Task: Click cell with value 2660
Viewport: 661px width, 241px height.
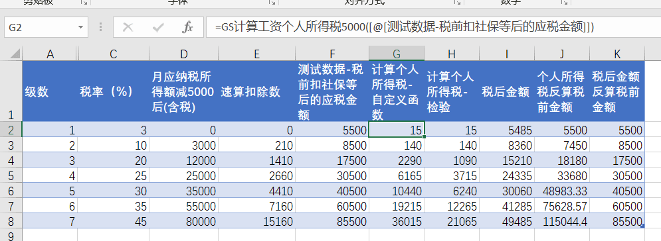Action: click(256, 175)
